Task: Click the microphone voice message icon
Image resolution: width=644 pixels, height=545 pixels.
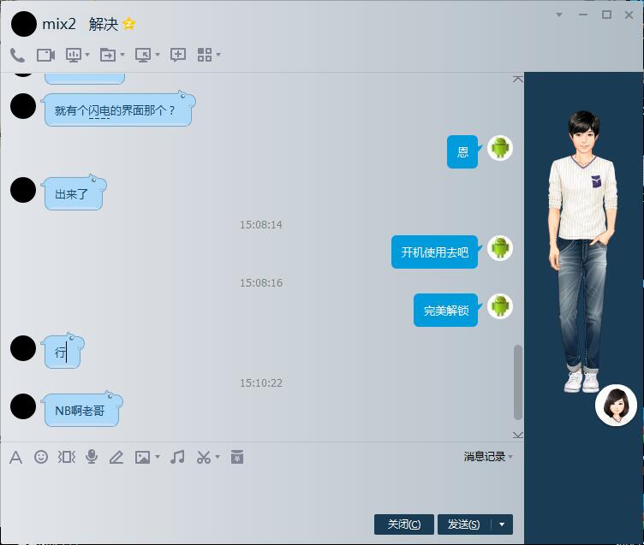Action: pyautogui.click(x=92, y=457)
